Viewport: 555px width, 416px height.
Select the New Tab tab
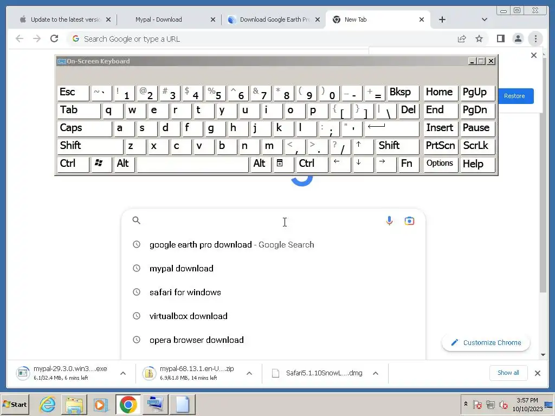[377, 19]
